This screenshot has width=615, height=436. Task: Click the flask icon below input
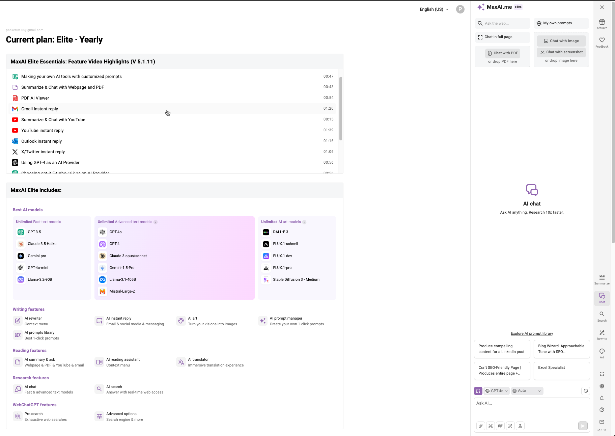coord(520,426)
